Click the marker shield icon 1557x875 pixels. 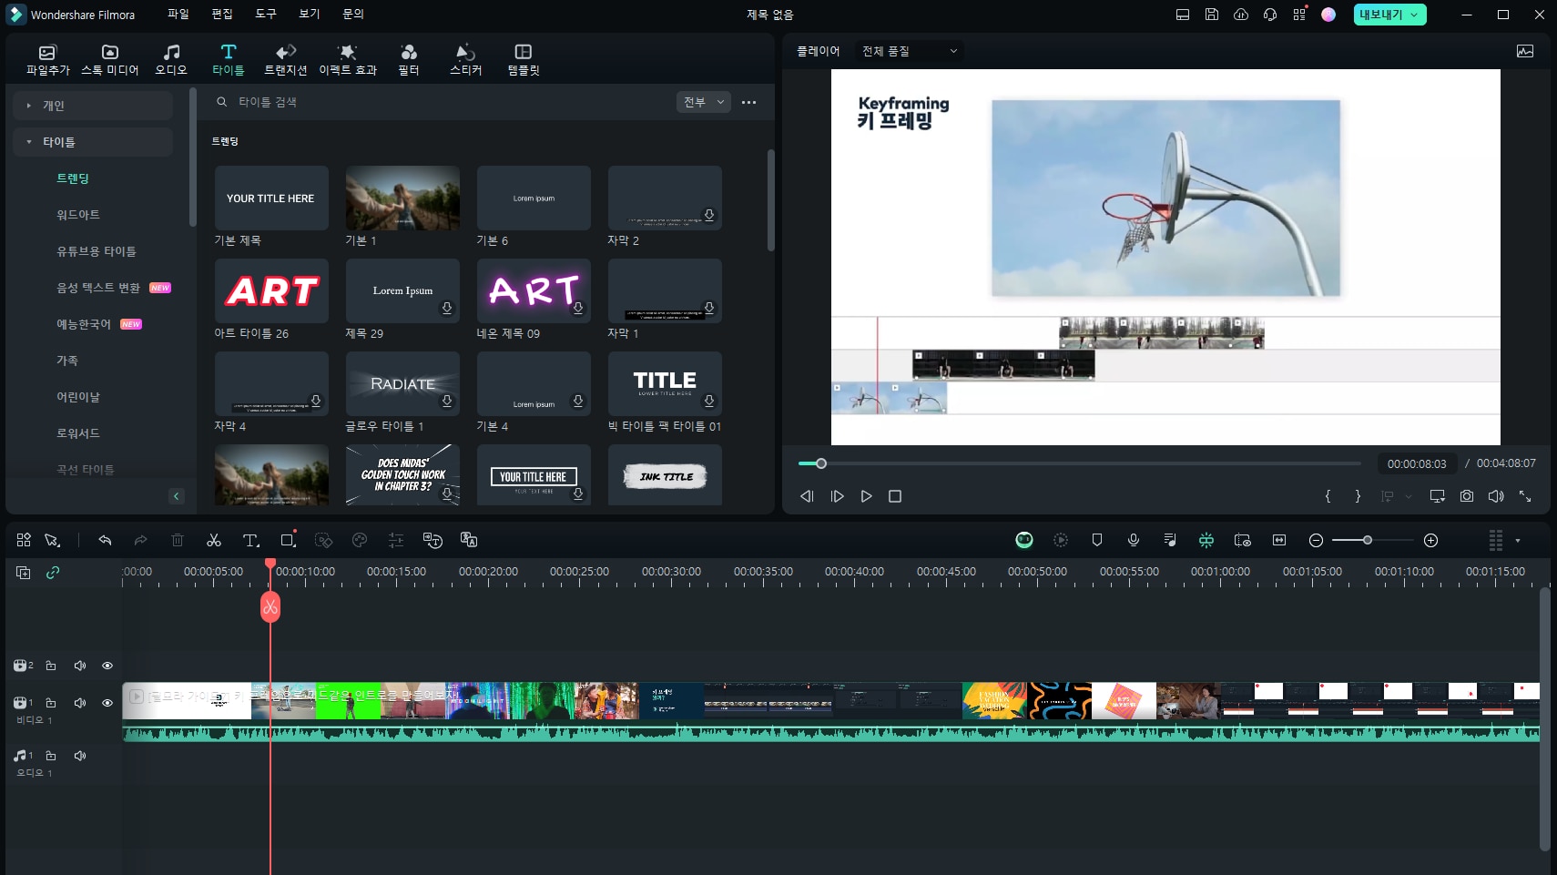click(1097, 540)
